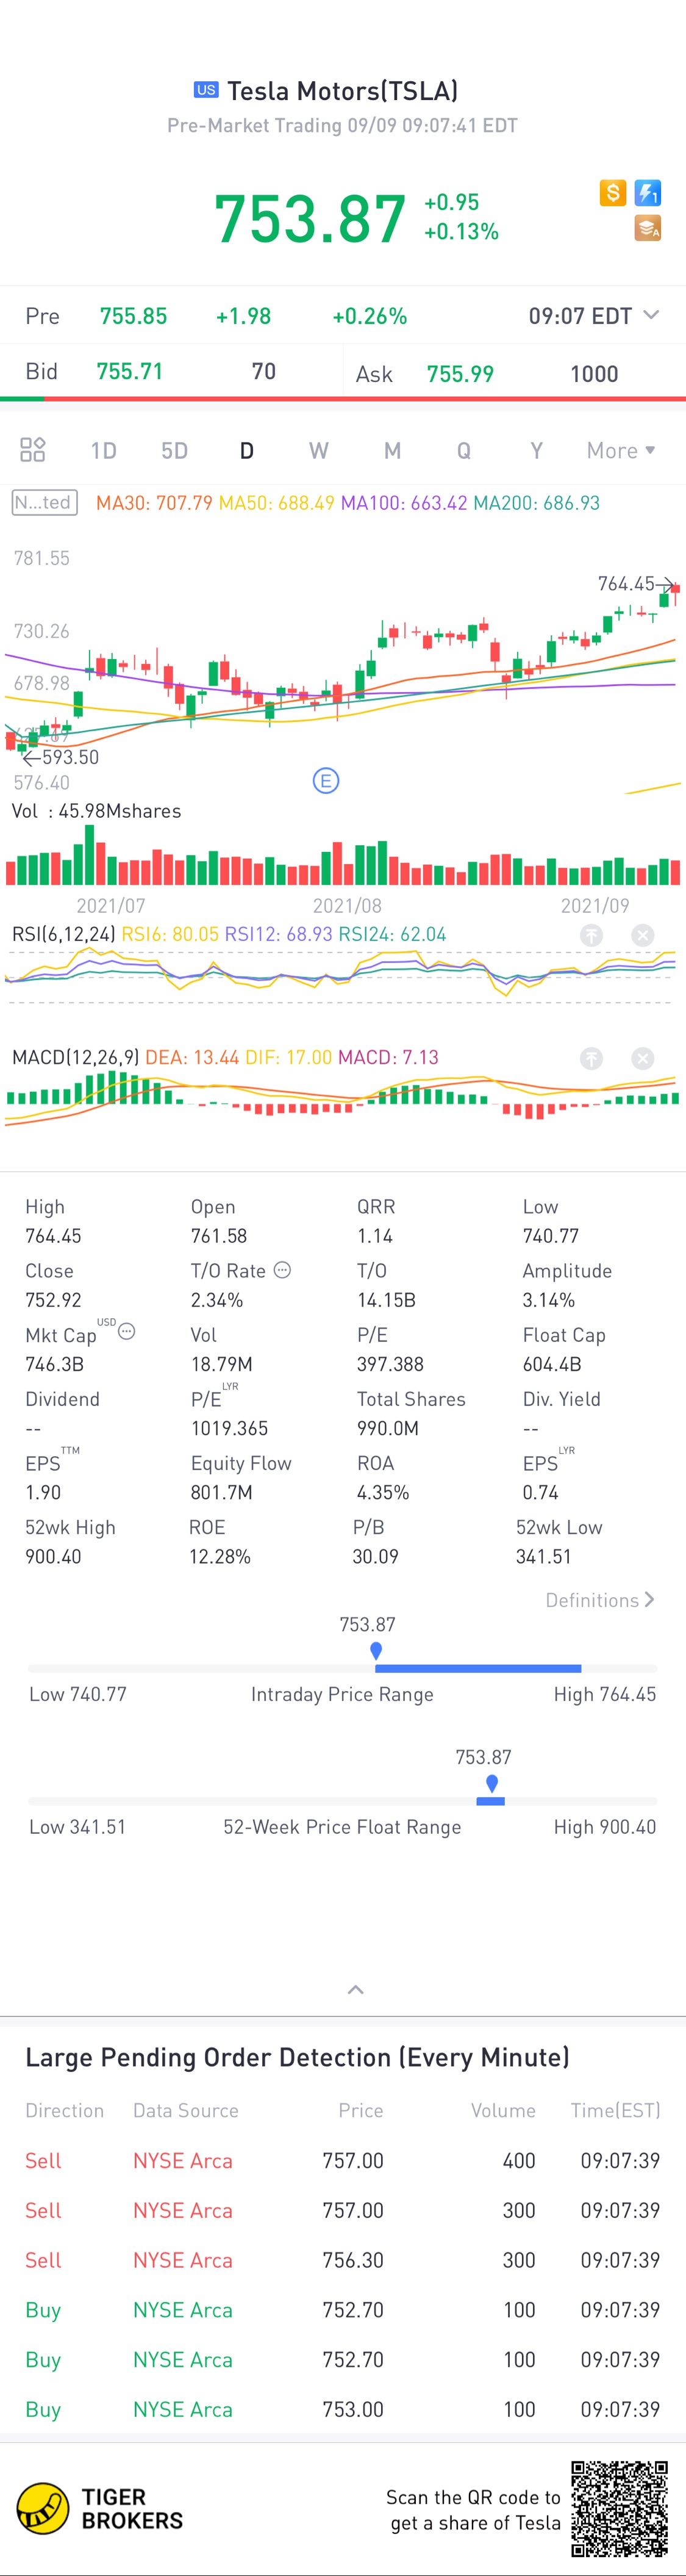The width and height of the screenshot is (686, 2576).
Task: Tap the MA200: 686.93 label
Action: point(537,503)
